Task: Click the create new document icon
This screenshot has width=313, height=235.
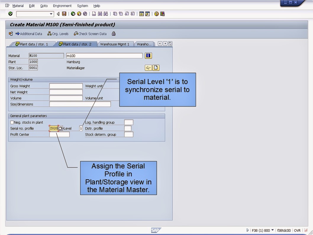Action: (156, 67)
